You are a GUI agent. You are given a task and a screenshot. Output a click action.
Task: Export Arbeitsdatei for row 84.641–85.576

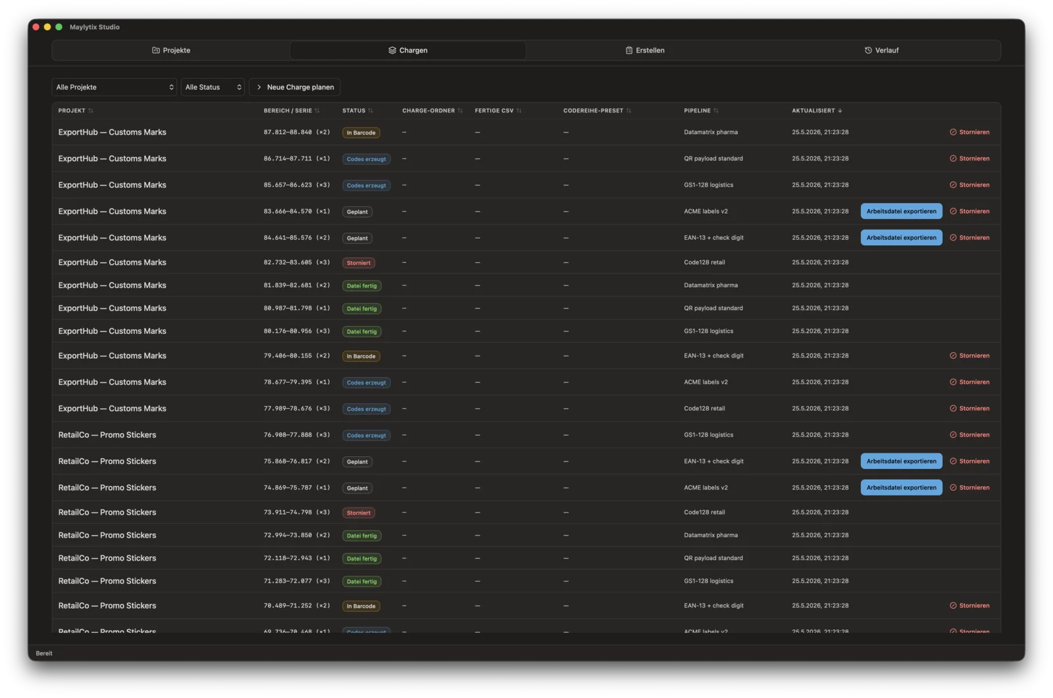pos(901,237)
